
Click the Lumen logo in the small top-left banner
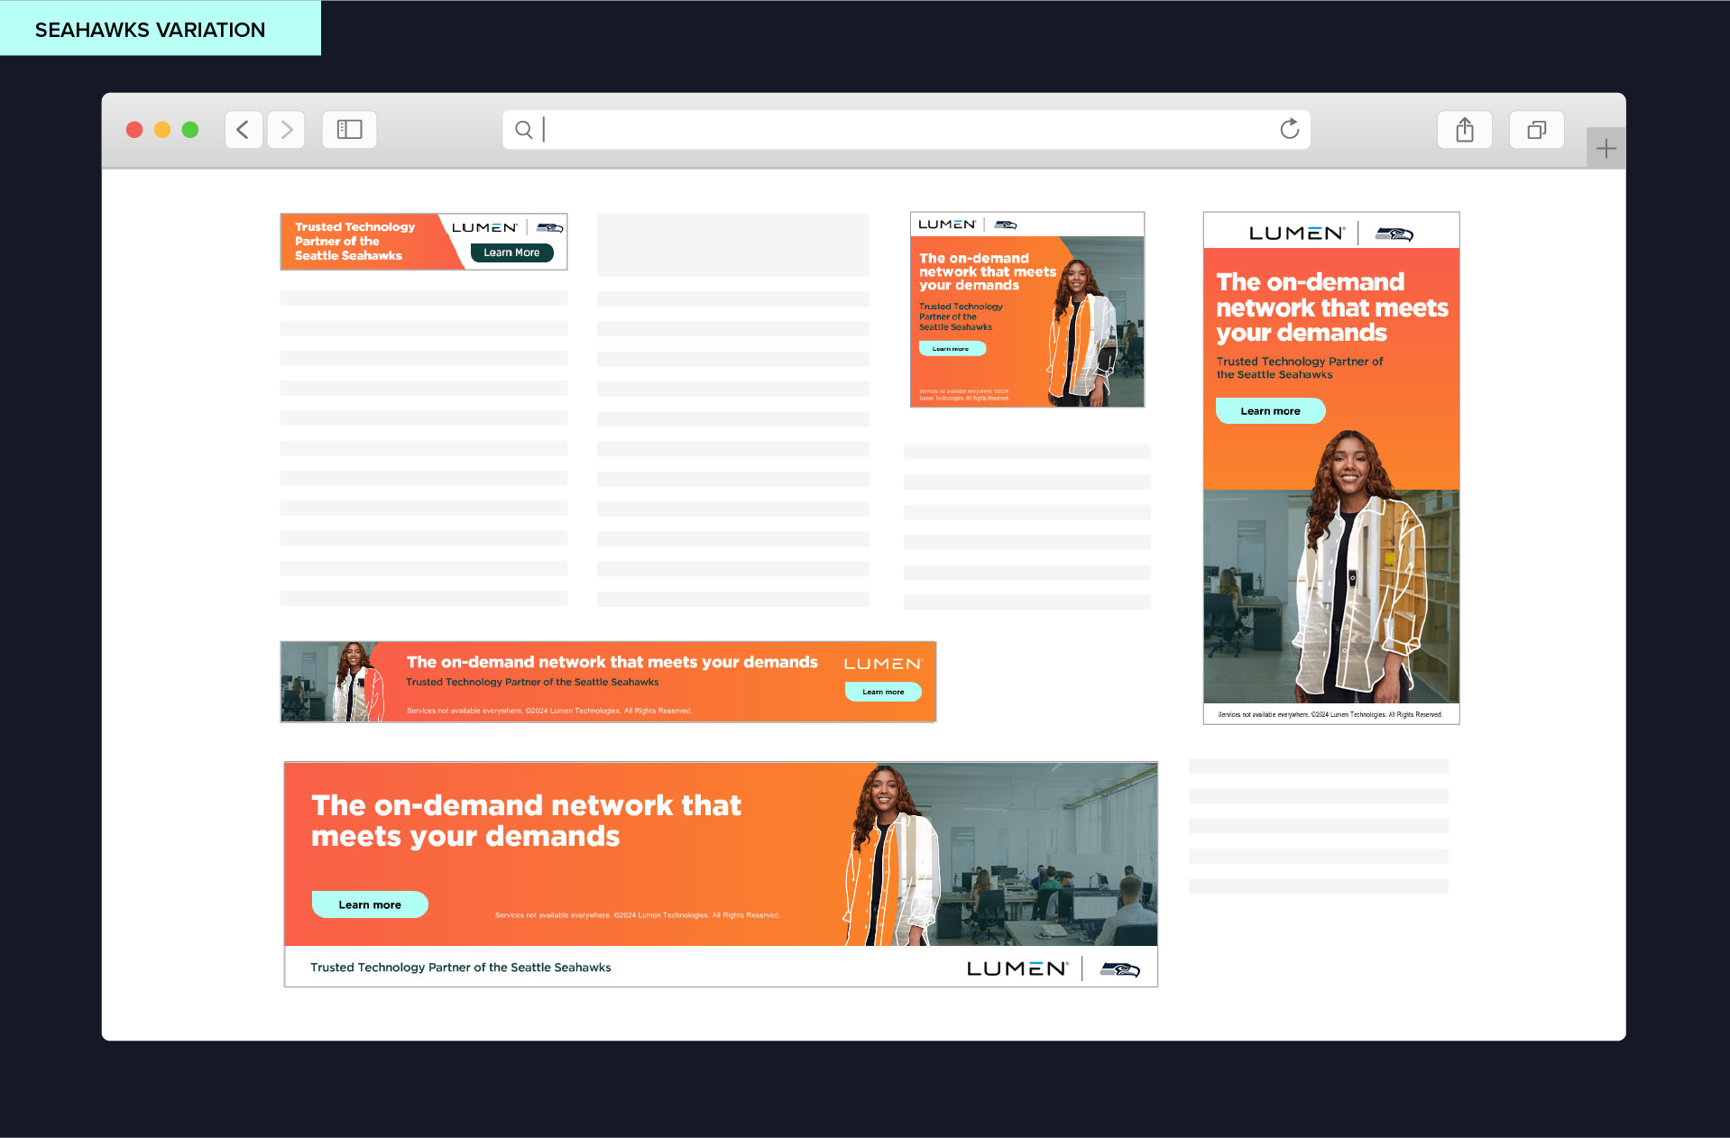coord(484,227)
